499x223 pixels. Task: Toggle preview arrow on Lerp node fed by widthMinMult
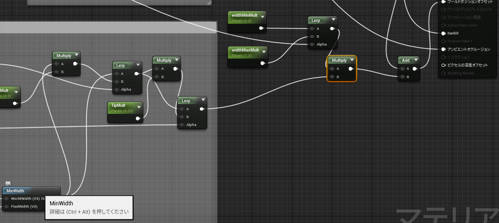[x=333, y=20]
